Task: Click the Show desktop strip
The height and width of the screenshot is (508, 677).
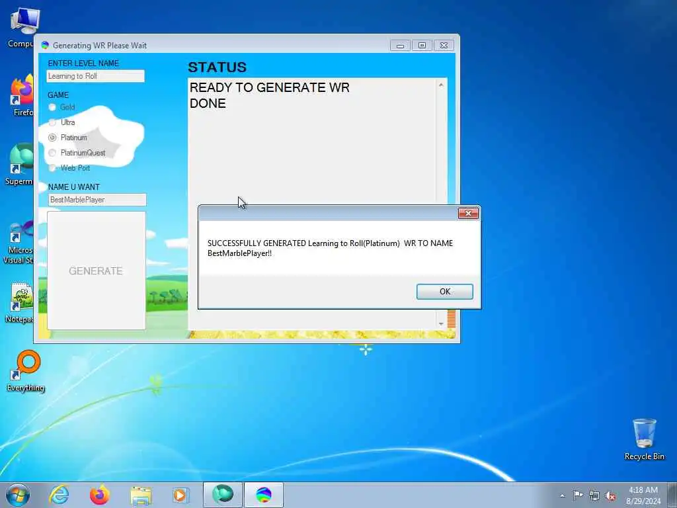Action: click(x=672, y=495)
